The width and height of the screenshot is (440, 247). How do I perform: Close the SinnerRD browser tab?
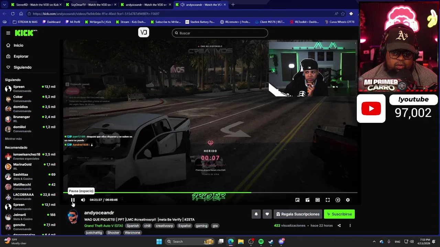60,5
